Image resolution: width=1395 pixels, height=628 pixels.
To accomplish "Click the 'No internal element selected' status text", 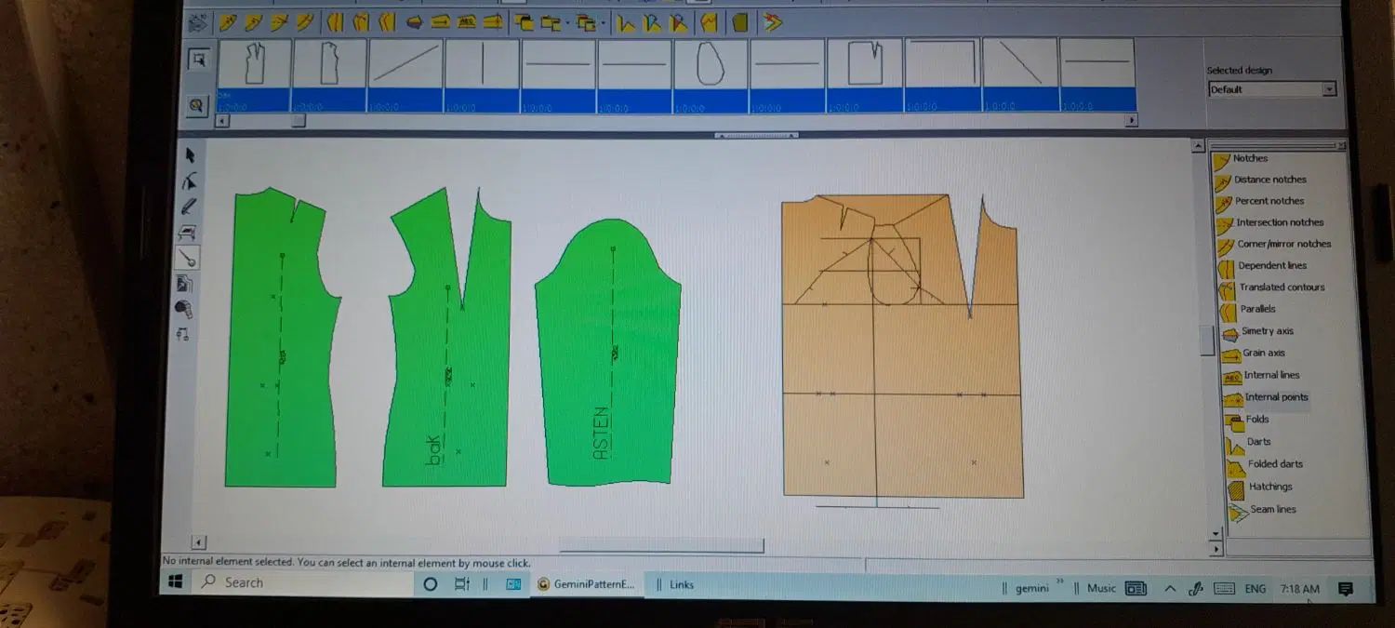I will pos(346,563).
